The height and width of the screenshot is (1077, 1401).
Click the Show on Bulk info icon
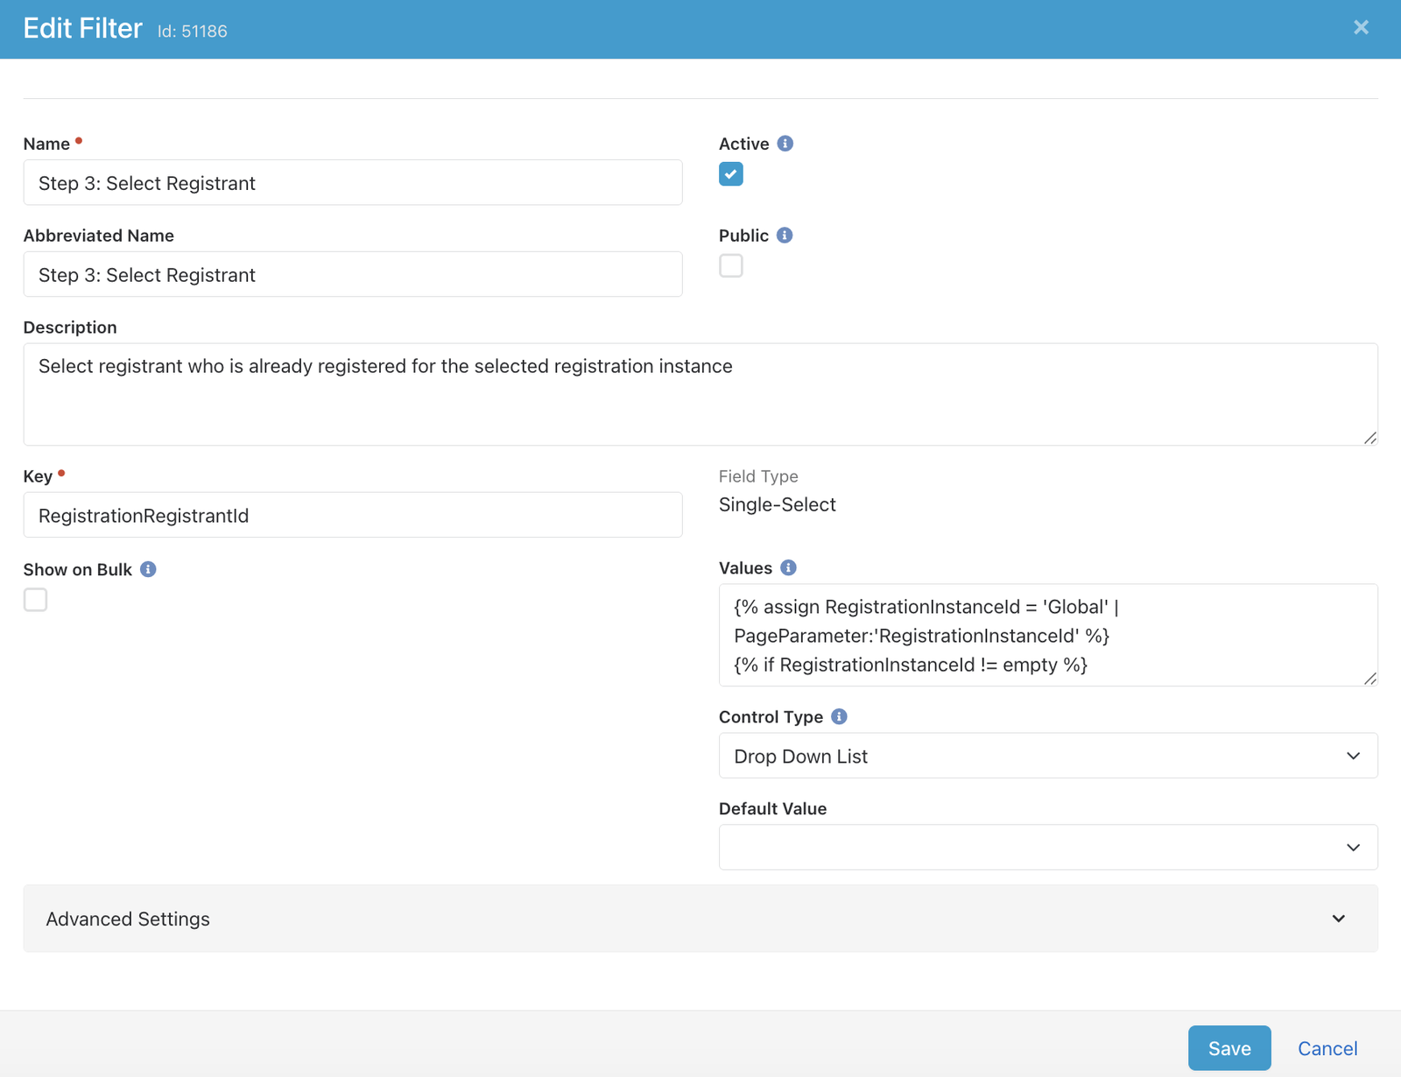pos(148,569)
